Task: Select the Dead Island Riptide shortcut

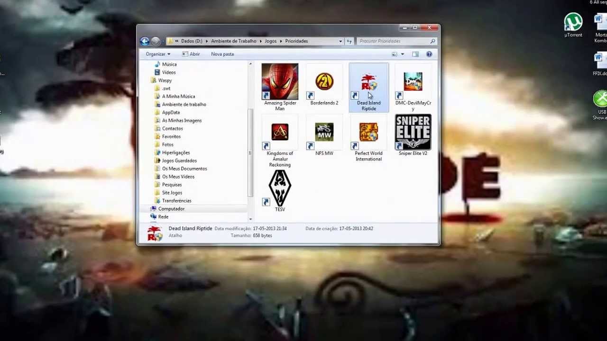Action: [x=368, y=87]
